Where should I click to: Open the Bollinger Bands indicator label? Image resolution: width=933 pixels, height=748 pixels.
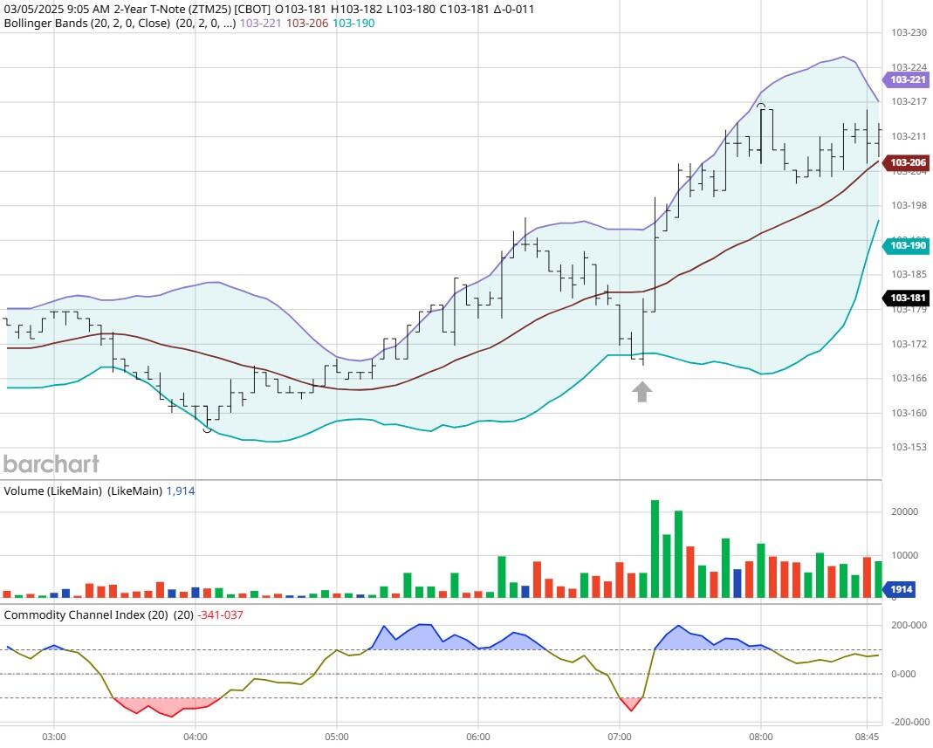click(86, 24)
